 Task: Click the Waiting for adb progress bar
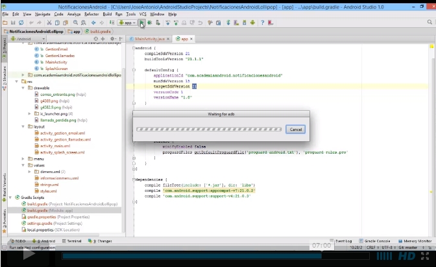click(x=209, y=129)
